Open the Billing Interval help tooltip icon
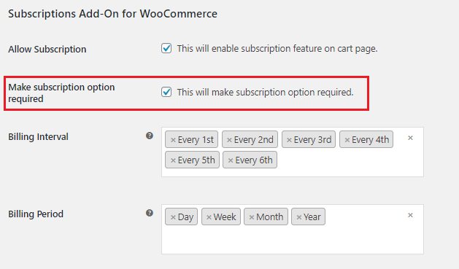459x269 pixels. coord(150,136)
